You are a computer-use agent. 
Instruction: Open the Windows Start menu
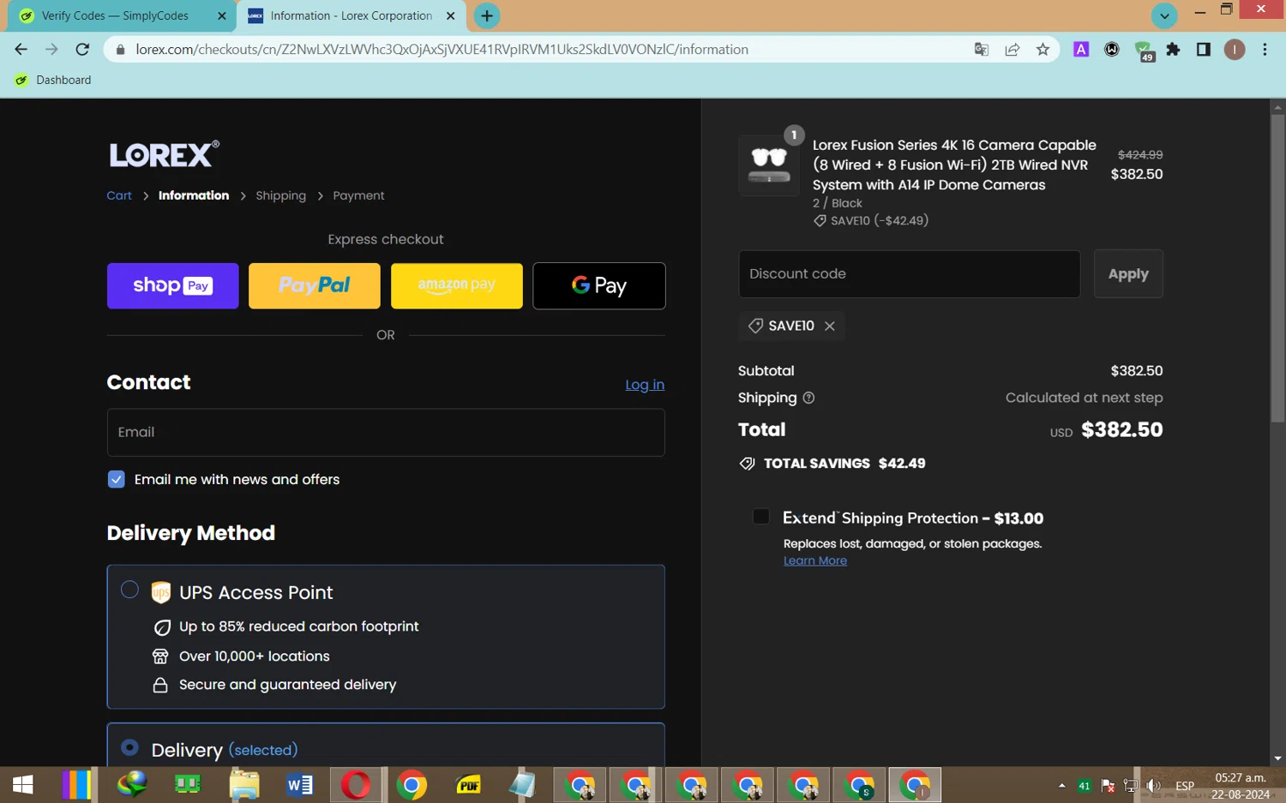pos(23,785)
